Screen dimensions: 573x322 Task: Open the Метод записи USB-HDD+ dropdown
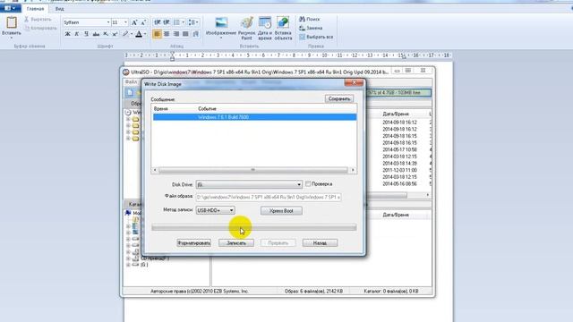click(x=231, y=210)
